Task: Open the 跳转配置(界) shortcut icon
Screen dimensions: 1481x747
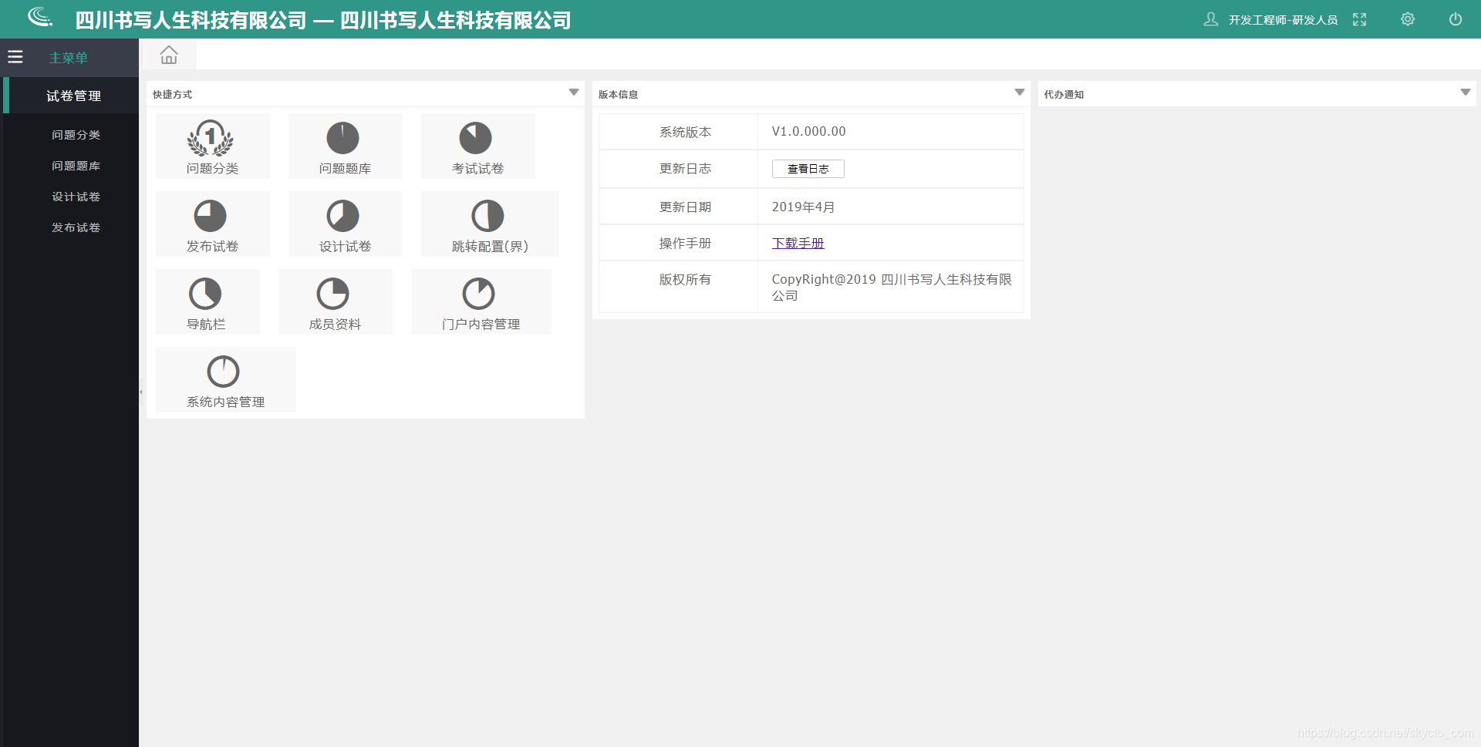Action: (487, 216)
